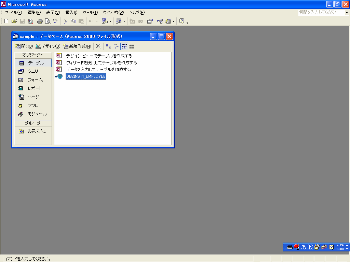Image resolution: width=350 pixels, height=262 pixels.
Task: Open the Relationships window icon
Action: click(160, 21)
